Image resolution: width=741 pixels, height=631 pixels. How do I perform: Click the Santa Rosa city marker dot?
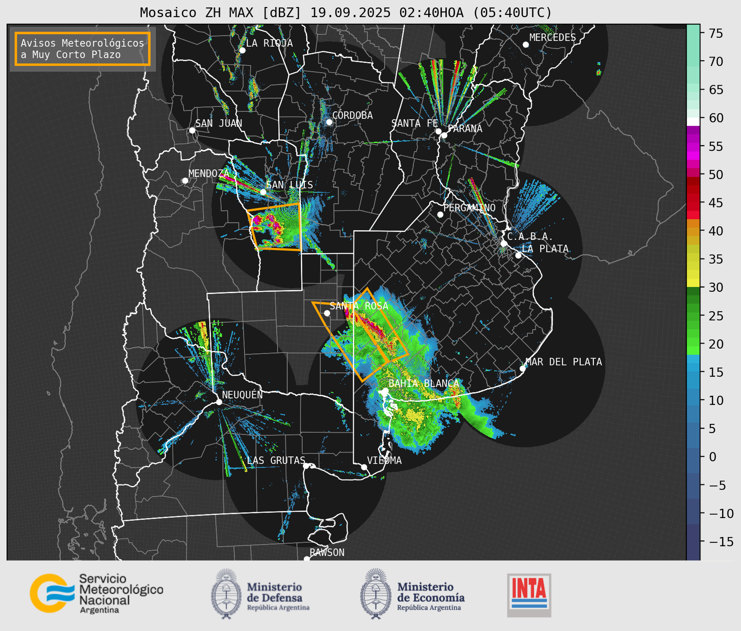coord(327,313)
